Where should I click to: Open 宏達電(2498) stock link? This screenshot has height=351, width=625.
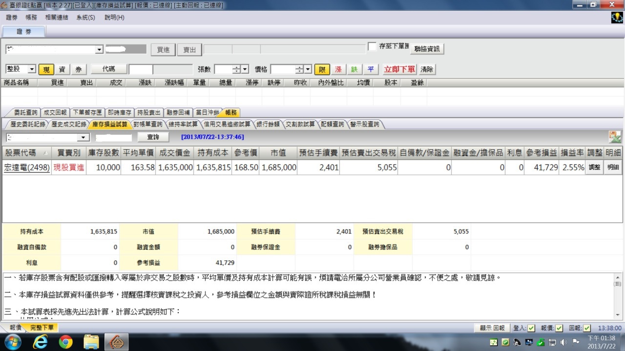point(27,167)
